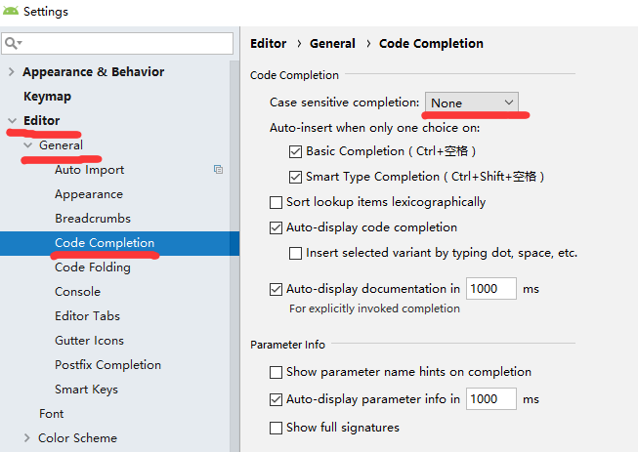Click the settings search field
This screenshot has height=452, width=638.
coord(127,44)
